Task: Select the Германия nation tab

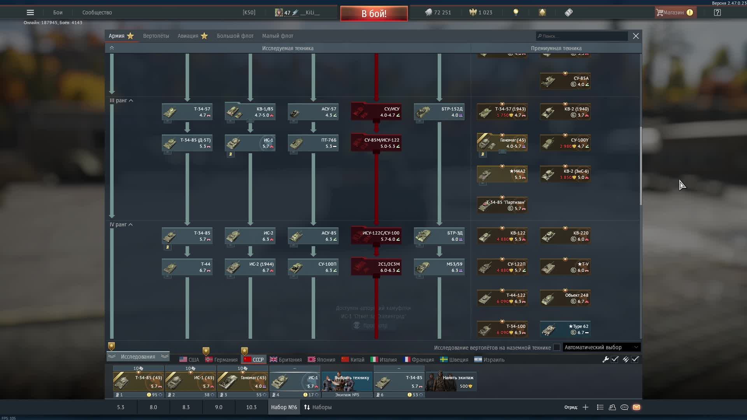Action: (221, 360)
